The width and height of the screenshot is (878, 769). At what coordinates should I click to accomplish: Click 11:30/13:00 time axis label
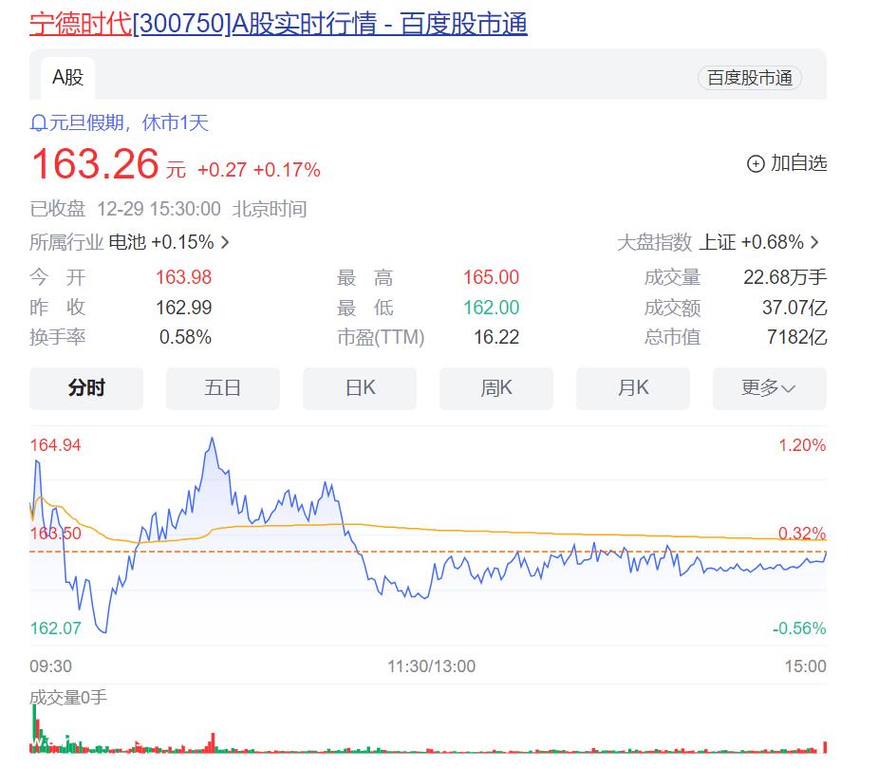[431, 666]
